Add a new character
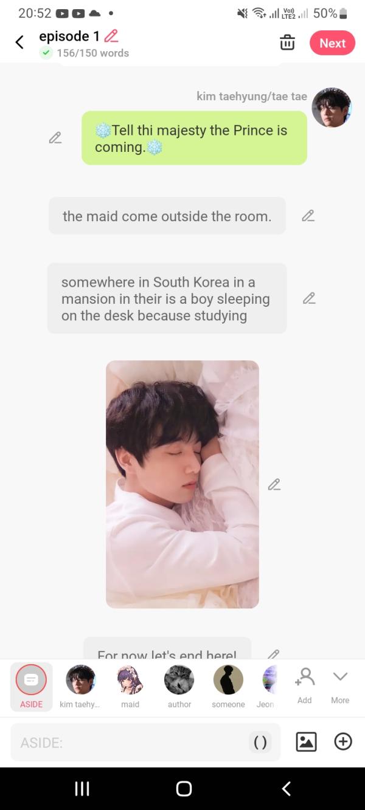 point(304,685)
